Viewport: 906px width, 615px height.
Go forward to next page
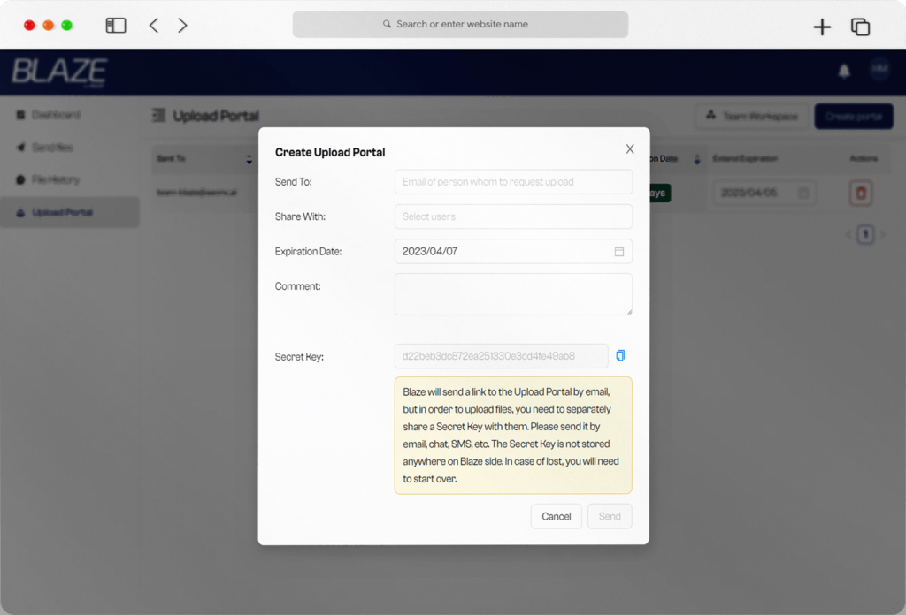(x=182, y=26)
